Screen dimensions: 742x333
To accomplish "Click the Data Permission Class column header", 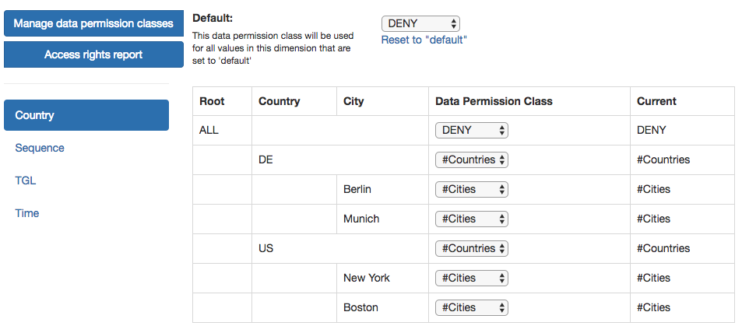I will pyautogui.click(x=494, y=101).
